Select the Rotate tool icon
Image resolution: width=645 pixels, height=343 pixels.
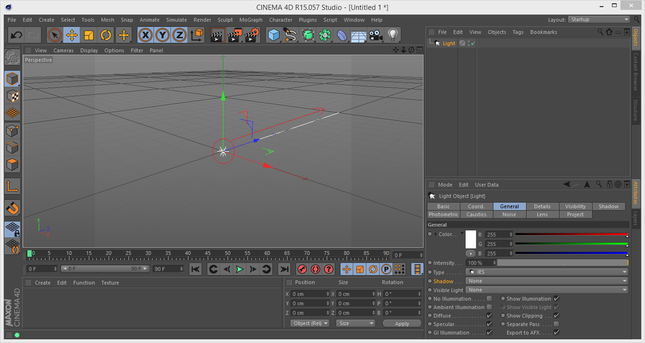(106, 35)
